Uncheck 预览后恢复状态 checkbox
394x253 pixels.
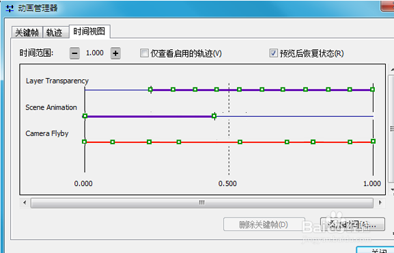pos(273,53)
